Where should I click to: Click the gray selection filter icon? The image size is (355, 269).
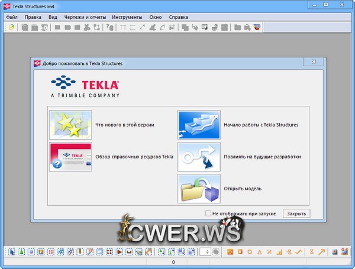point(216,252)
